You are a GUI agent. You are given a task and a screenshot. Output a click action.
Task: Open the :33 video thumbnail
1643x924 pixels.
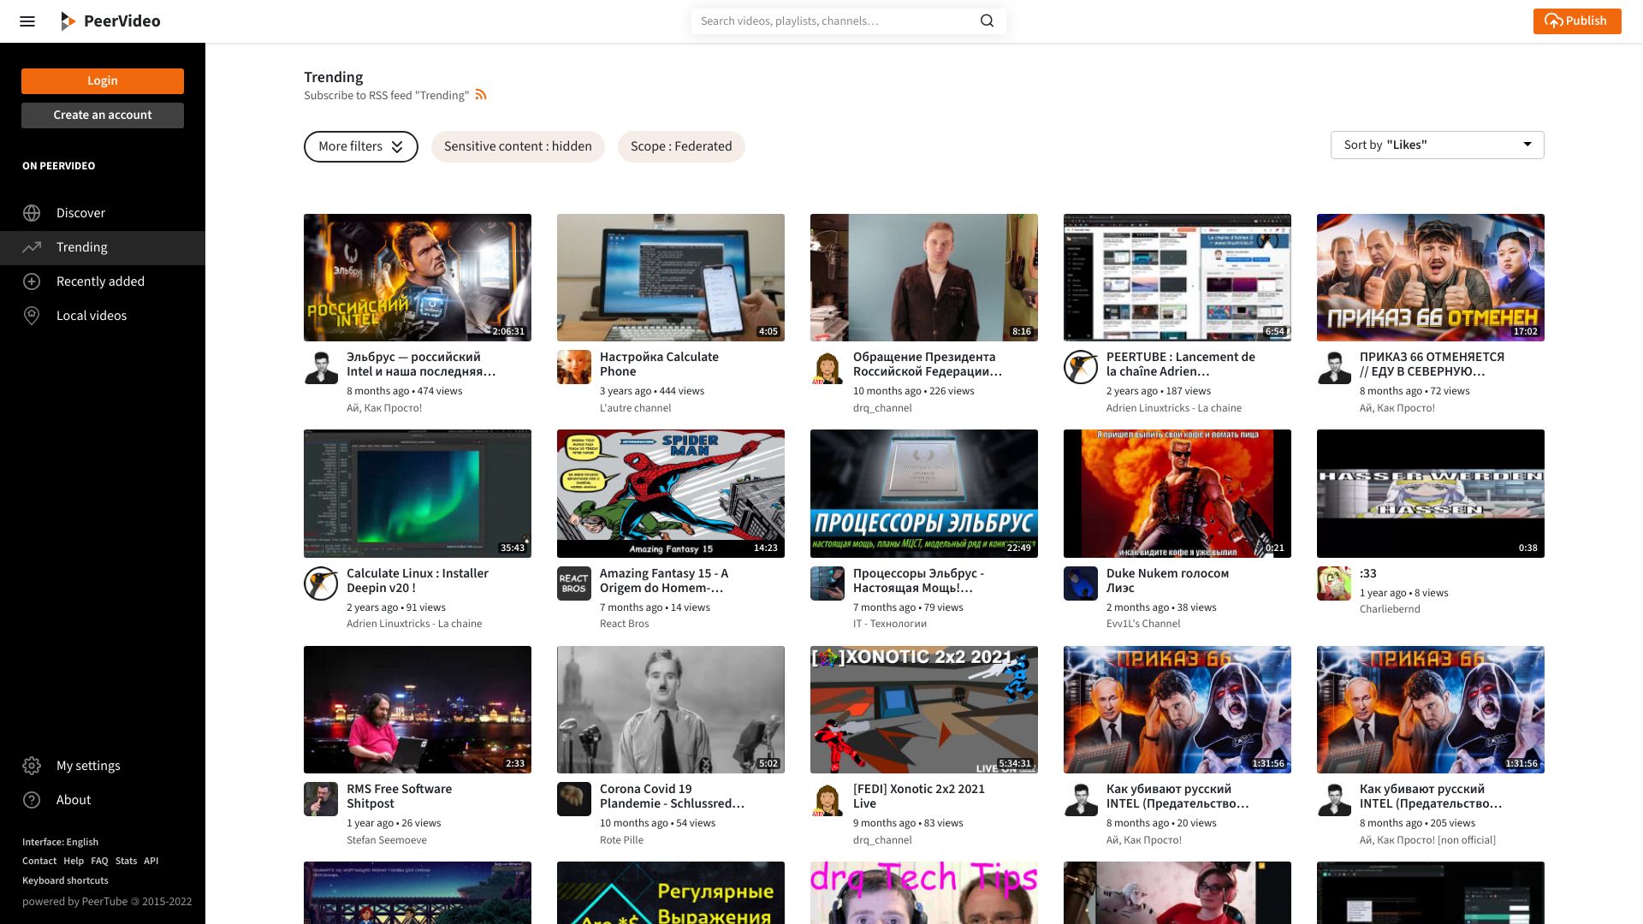pos(1431,494)
